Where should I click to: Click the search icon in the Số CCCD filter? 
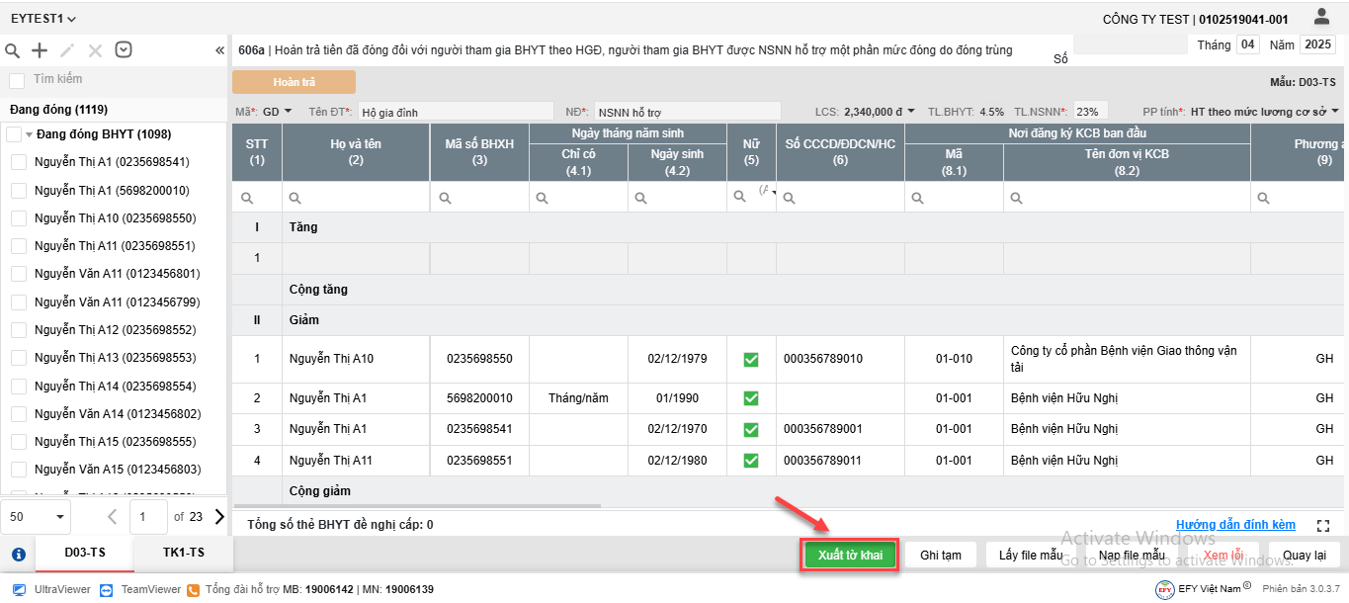point(791,198)
